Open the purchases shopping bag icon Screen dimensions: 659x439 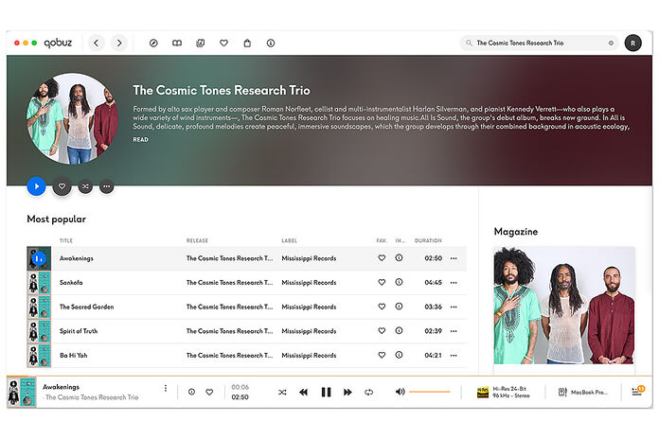click(247, 43)
